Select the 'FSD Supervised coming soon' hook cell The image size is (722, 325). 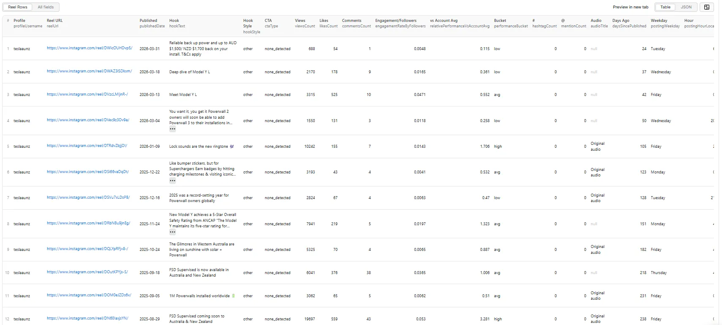(x=197, y=319)
